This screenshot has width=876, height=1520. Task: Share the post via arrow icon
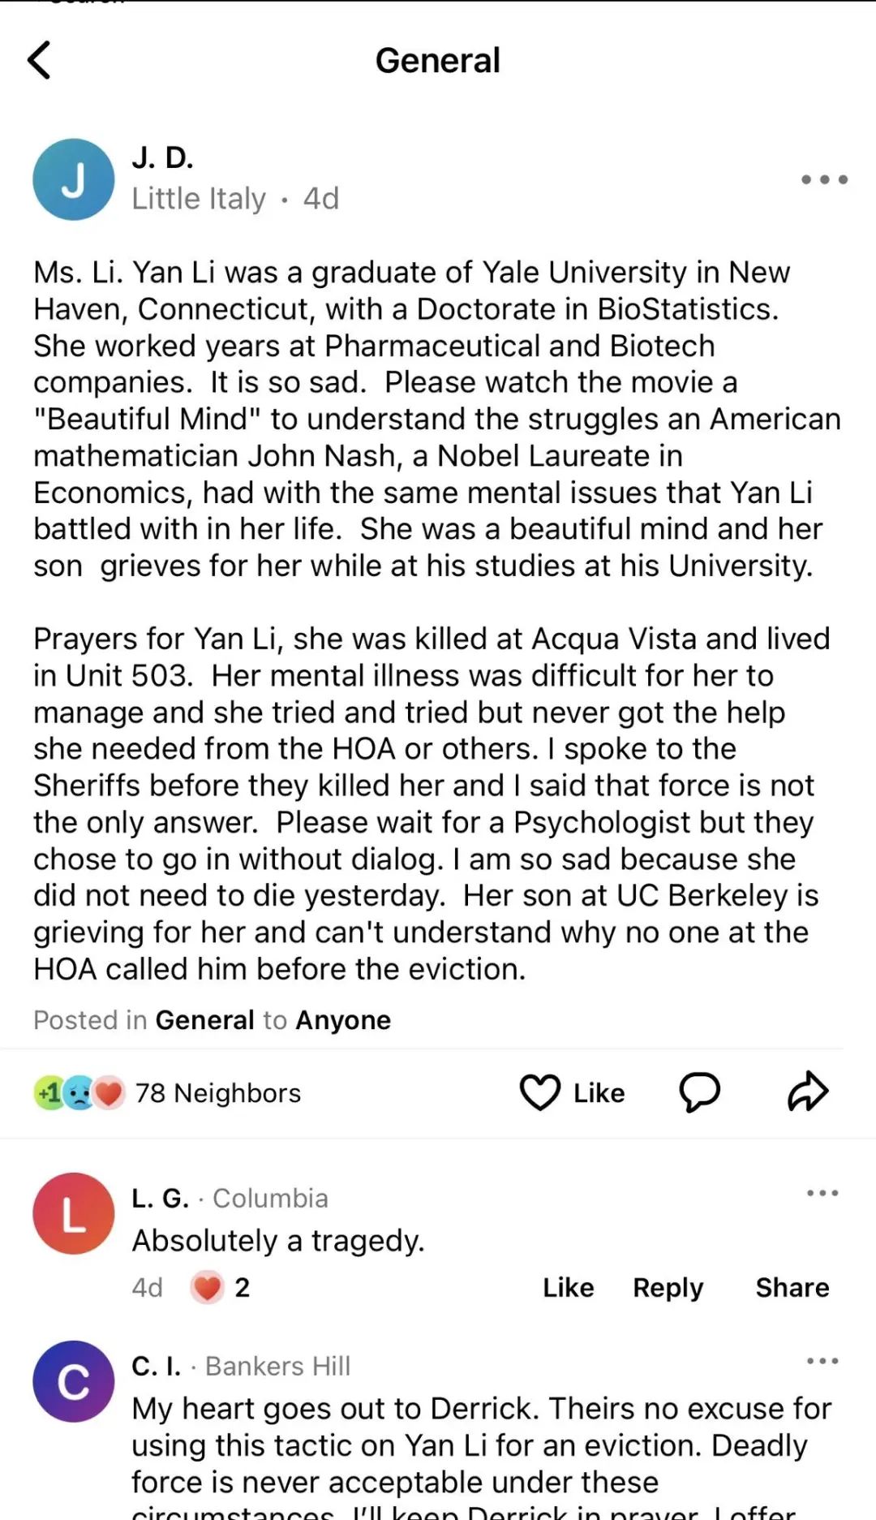tap(808, 1092)
